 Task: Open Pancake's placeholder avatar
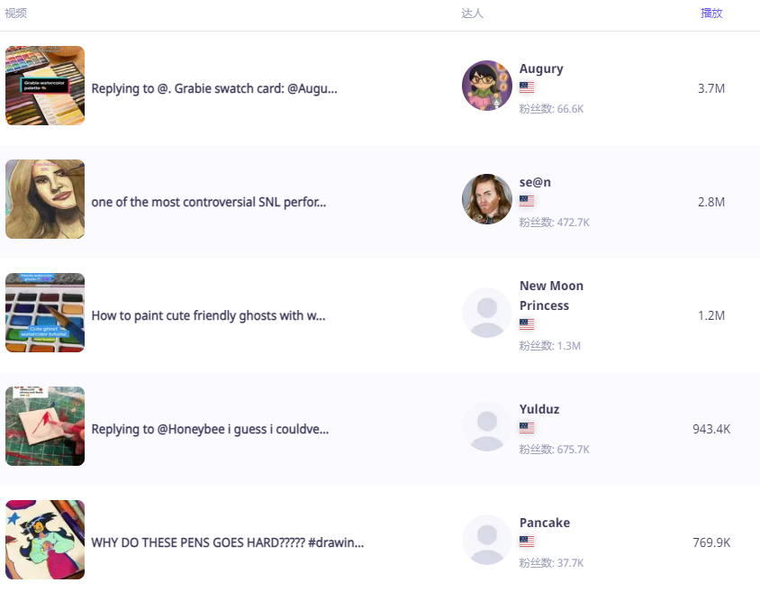coord(486,540)
